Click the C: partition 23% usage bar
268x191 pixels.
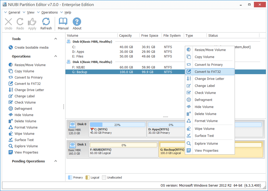(x=117, y=125)
